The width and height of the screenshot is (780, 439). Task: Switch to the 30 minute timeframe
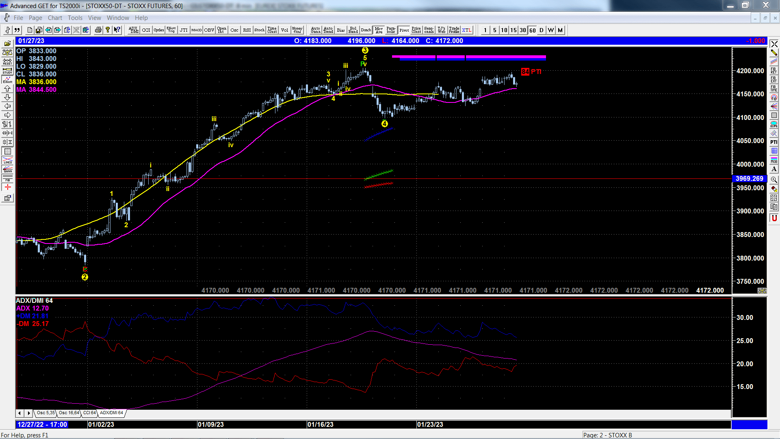523,30
